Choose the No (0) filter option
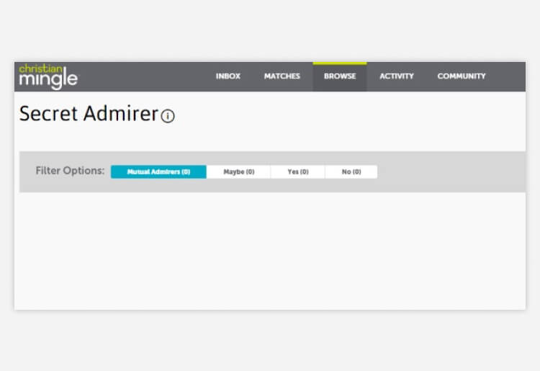540x371 pixels. [x=351, y=172]
